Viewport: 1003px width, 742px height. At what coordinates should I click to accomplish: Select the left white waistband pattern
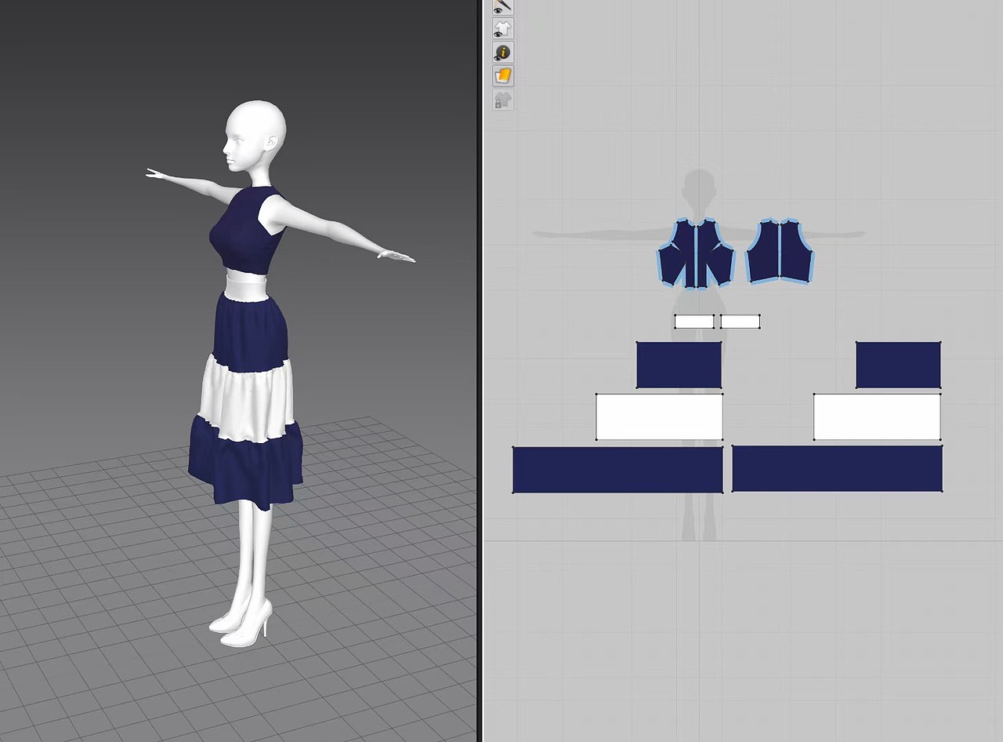point(694,322)
